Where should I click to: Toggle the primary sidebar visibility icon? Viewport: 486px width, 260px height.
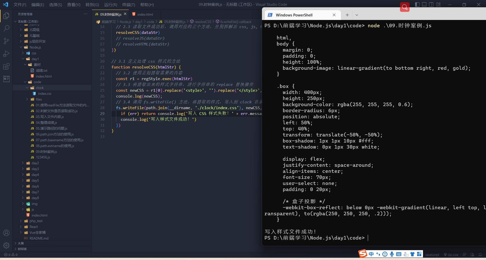417,5
